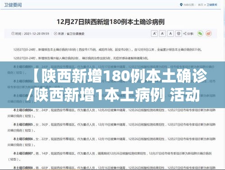This screenshot has width=225, height=170.
Task: Reset font size with plain A button
Action: (170, 34)
